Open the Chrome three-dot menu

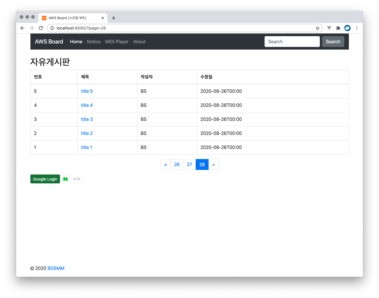click(357, 28)
